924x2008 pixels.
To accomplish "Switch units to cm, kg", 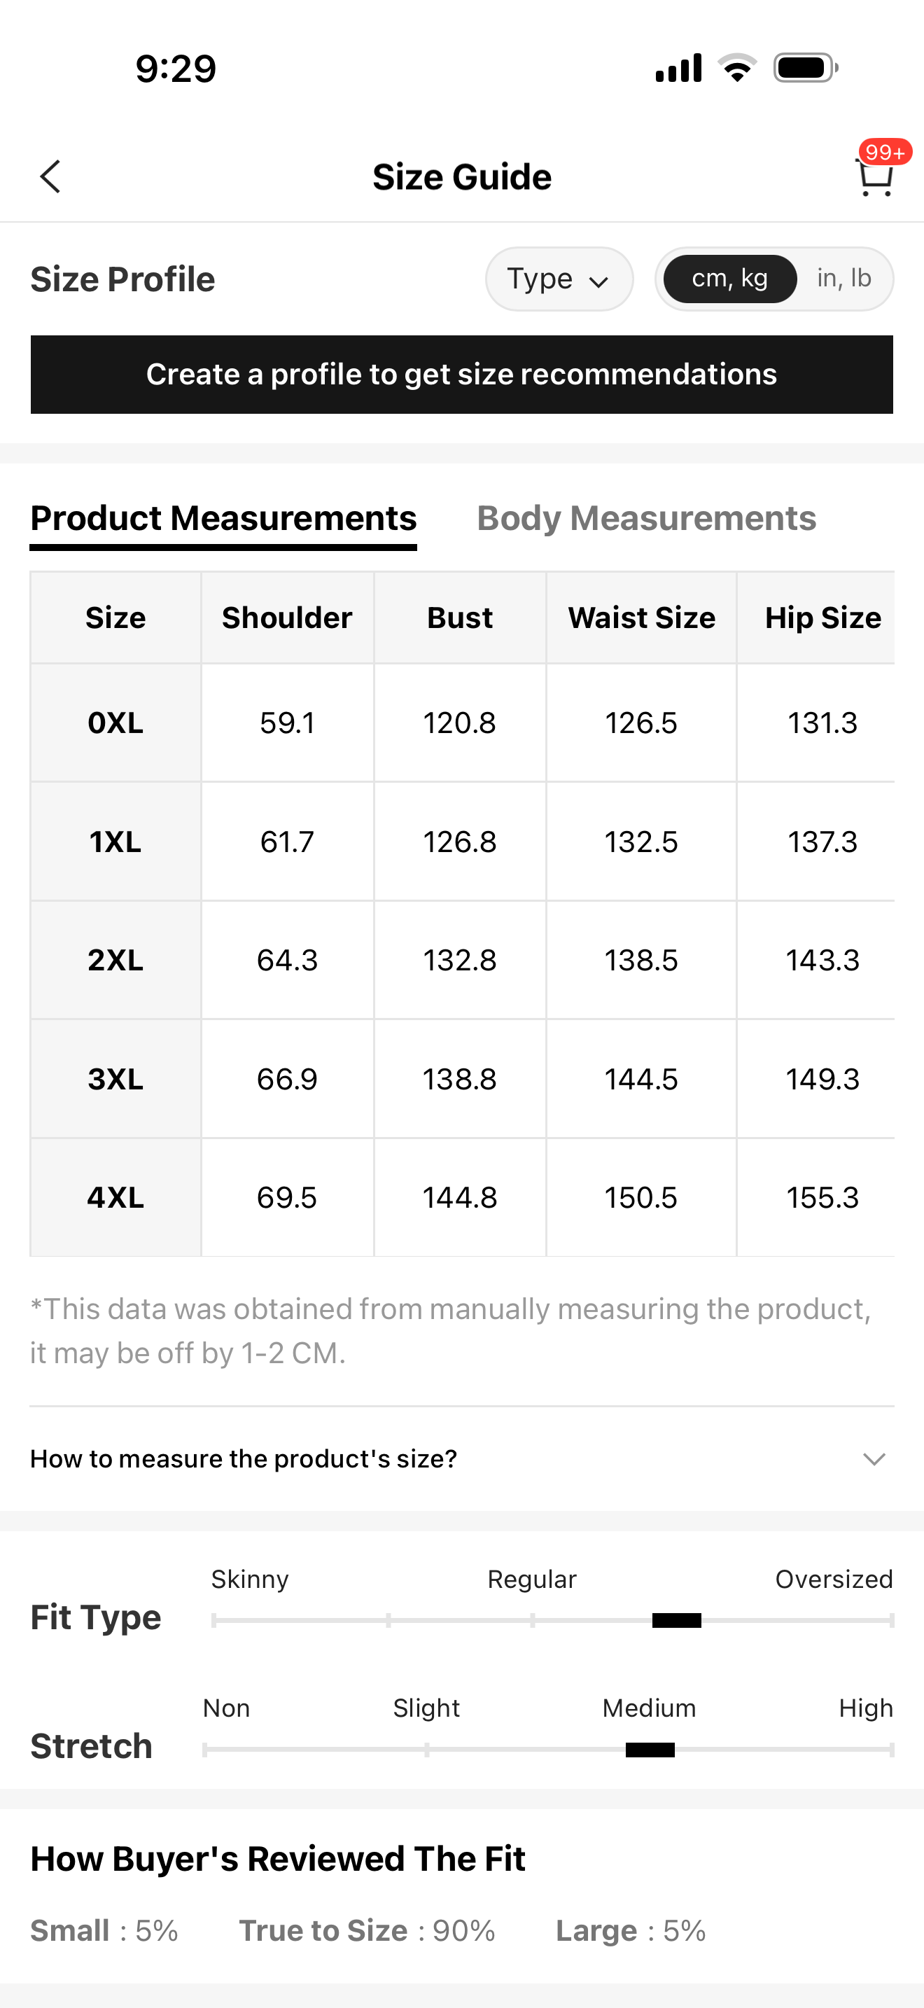I will 730,278.
